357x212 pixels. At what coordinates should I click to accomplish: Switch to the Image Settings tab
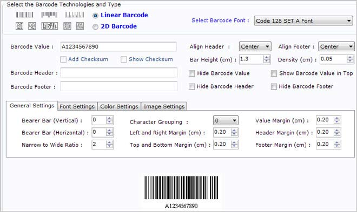(x=164, y=106)
